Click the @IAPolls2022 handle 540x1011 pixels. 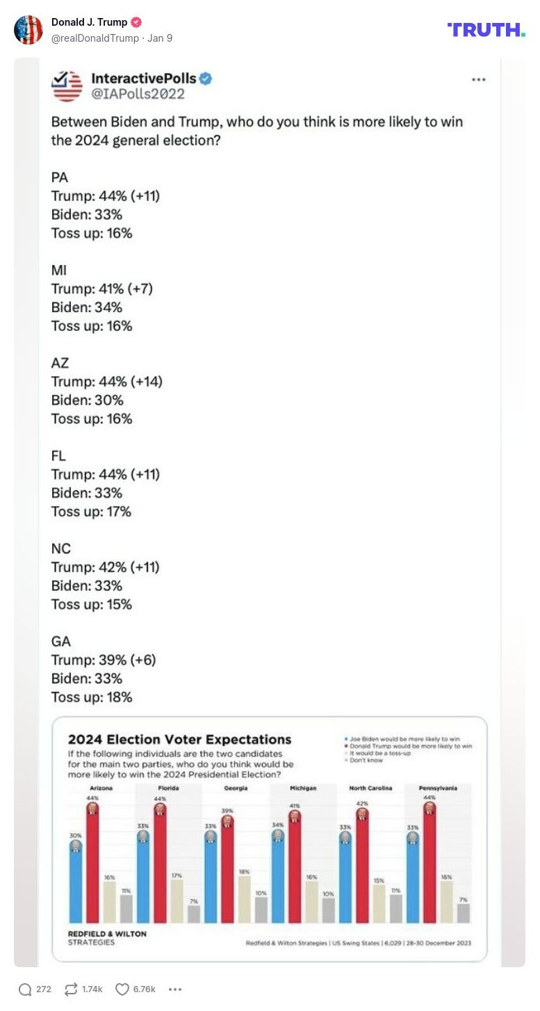138,94
